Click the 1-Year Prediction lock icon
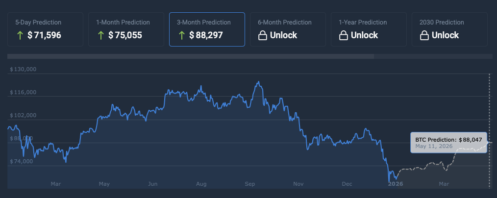Screen dimensions: 497x198 coord(344,35)
